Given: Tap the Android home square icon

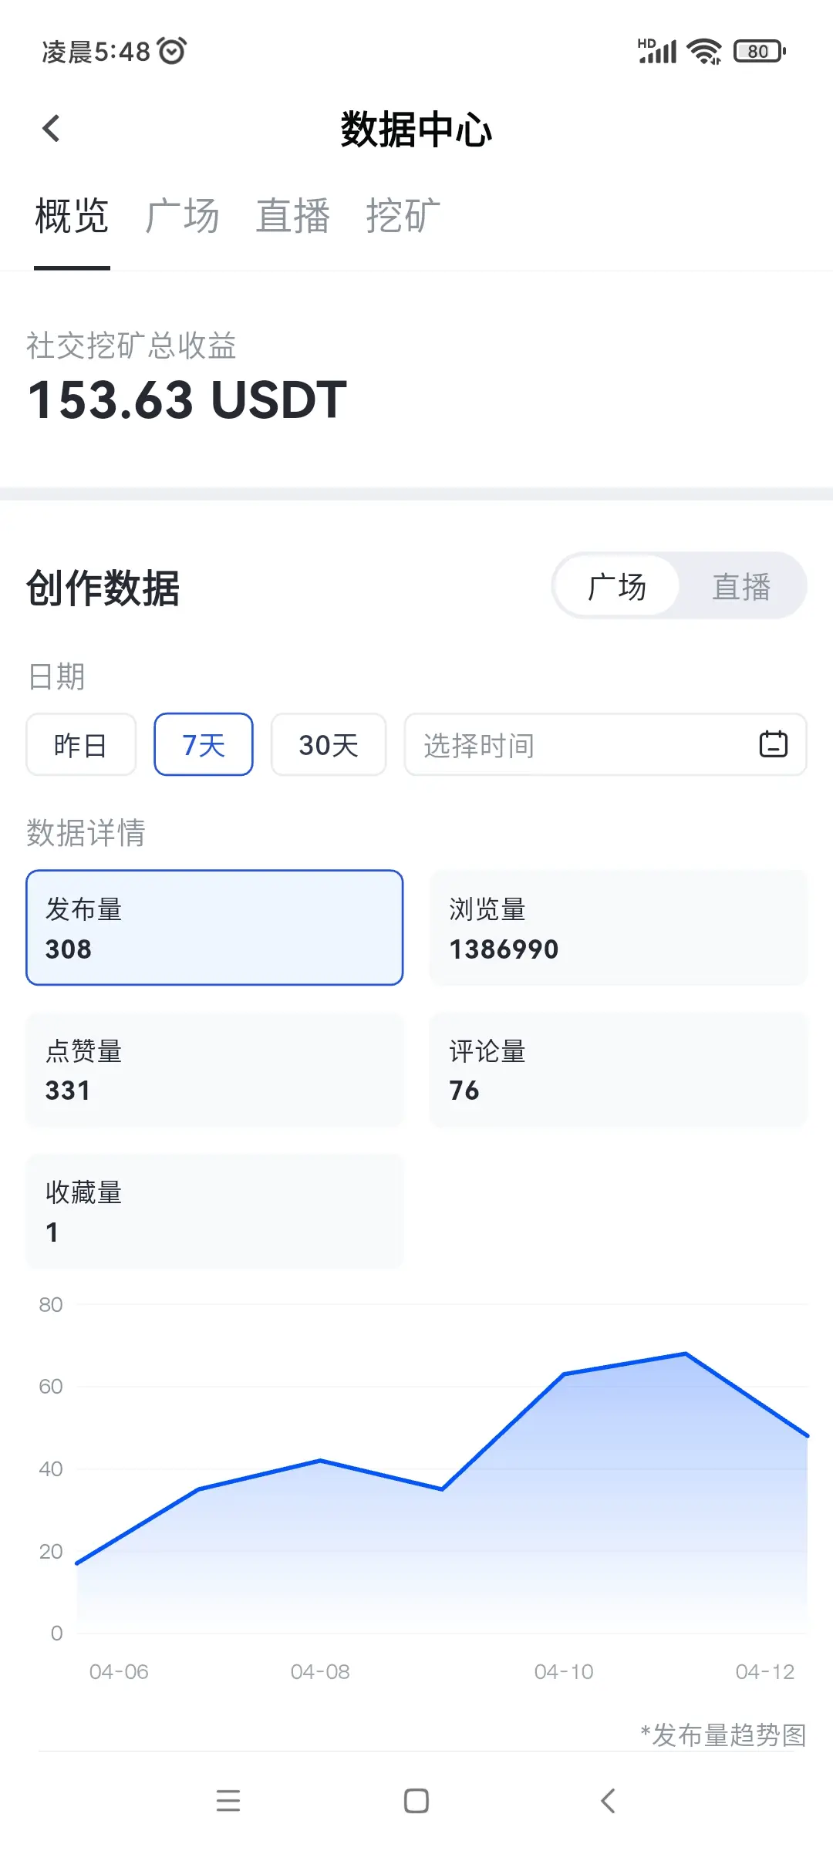Looking at the screenshot, I should (416, 1801).
